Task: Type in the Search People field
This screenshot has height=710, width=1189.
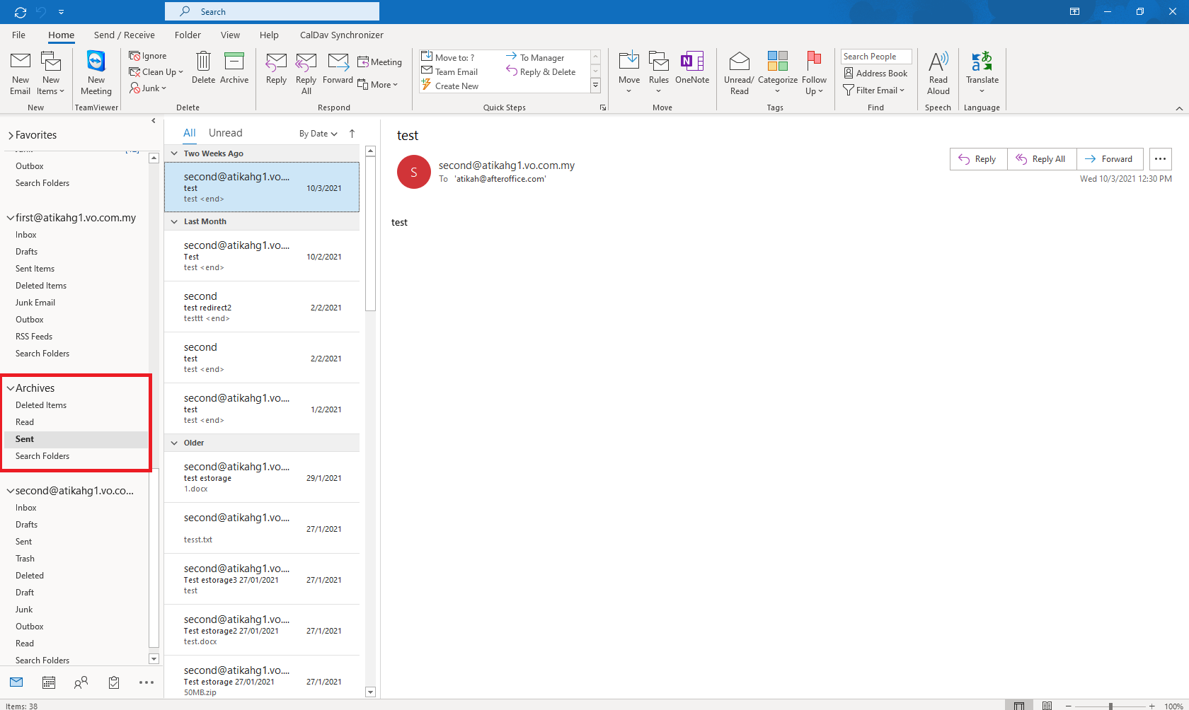Action: coord(875,57)
